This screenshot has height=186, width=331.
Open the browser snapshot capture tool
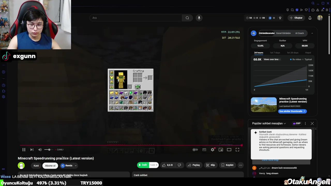292,10
